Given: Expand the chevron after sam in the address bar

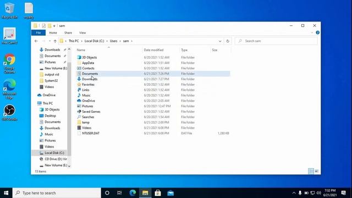Looking at the screenshot, I should (x=132, y=41).
